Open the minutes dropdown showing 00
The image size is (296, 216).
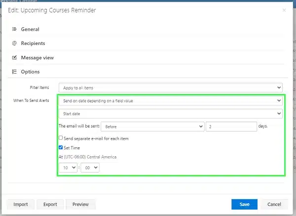tap(90, 168)
